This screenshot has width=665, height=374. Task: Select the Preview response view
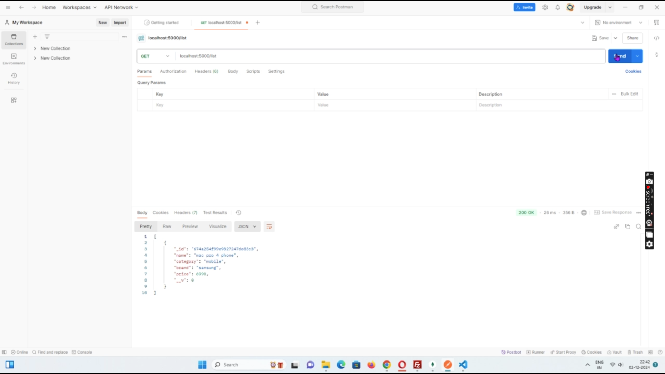[x=190, y=226]
